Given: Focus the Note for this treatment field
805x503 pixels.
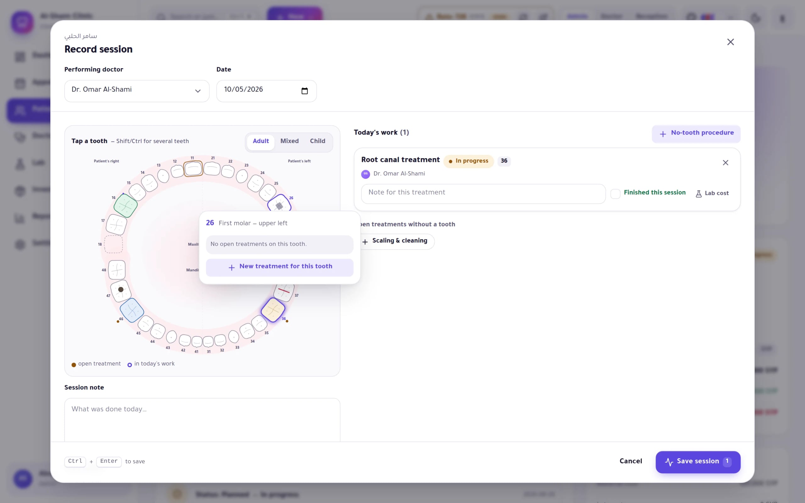Looking at the screenshot, I should tap(483, 193).
